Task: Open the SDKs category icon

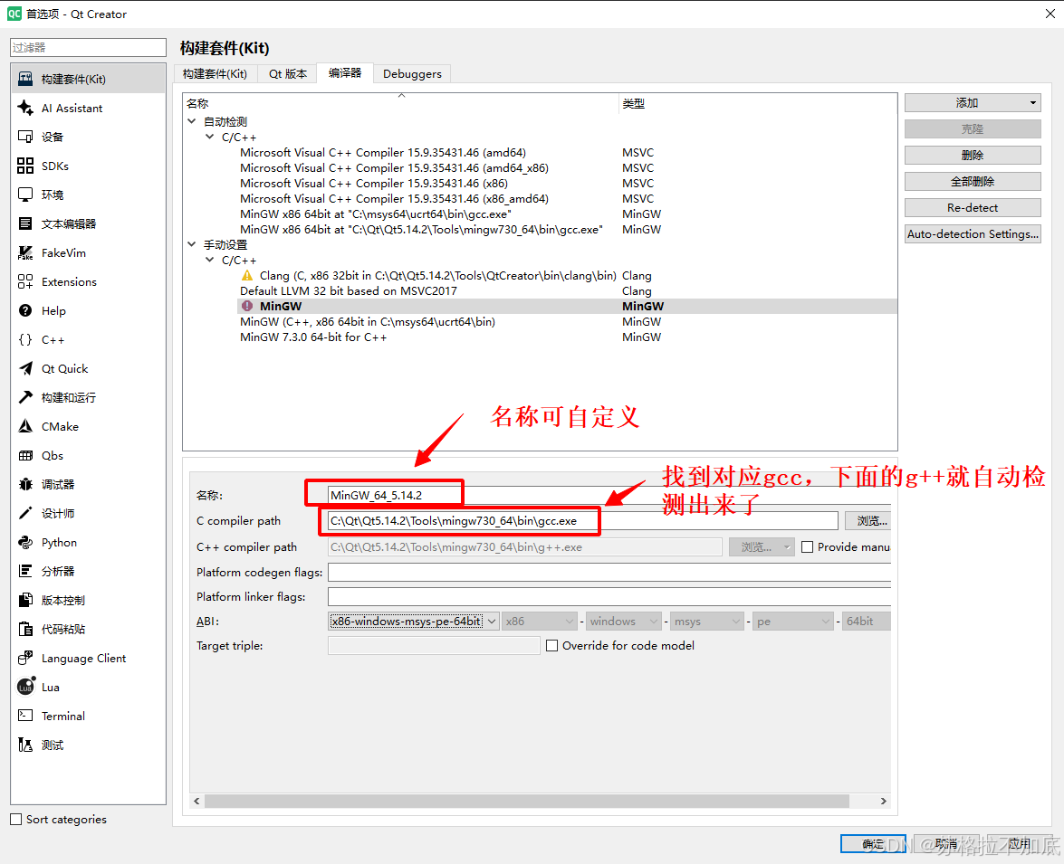Action: click(25, 166)
